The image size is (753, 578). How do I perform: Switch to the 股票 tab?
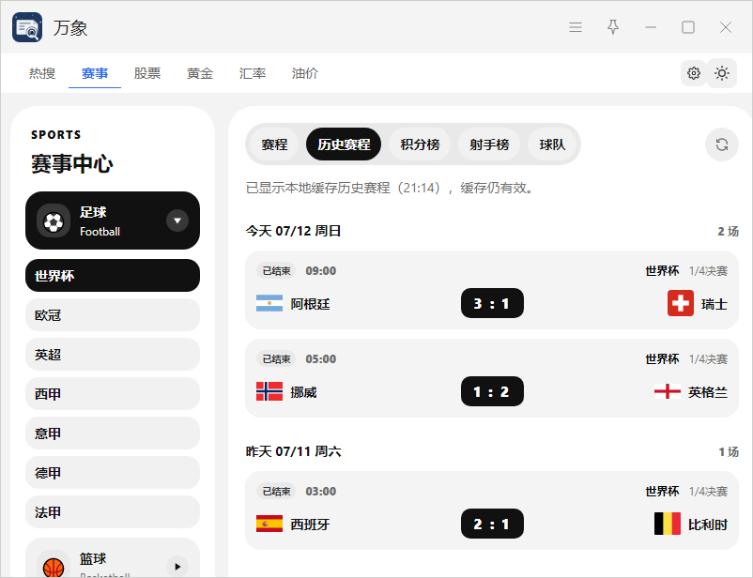[x=147, y=73]
